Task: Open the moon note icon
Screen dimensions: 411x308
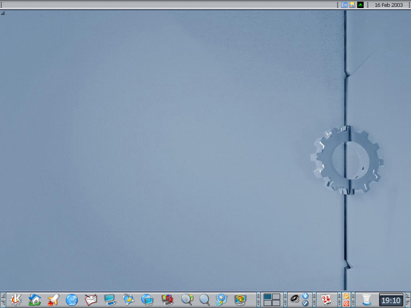Action: tap(128, 300)
